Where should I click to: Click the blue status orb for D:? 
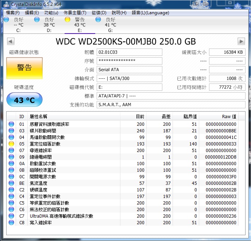[37, 19]
